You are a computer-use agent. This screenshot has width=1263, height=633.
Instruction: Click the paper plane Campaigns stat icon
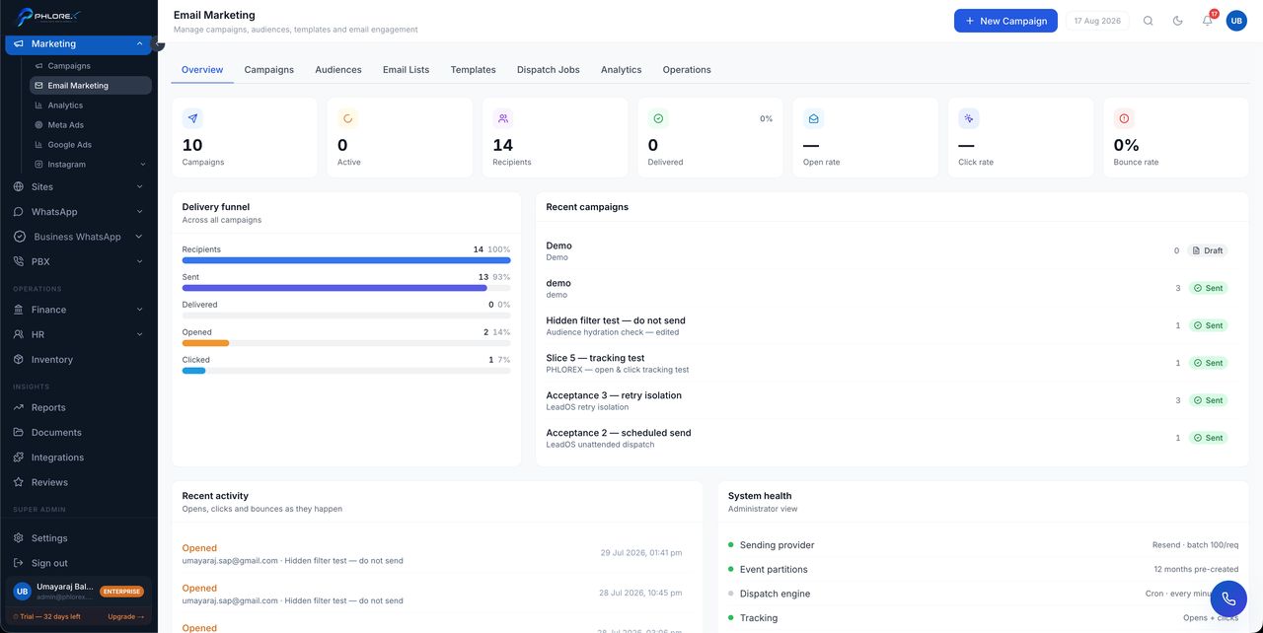point(192,118)
